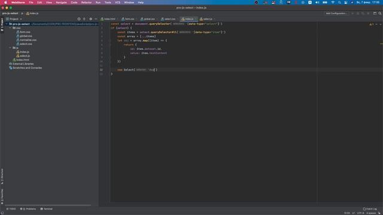Open the VCS menu
This screenshot has width=383, height=215.
click(117, 2)
